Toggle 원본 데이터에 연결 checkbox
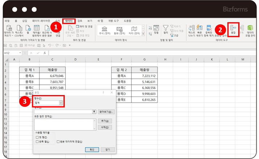This screenshot has width=259, height=159. [59, 142]
